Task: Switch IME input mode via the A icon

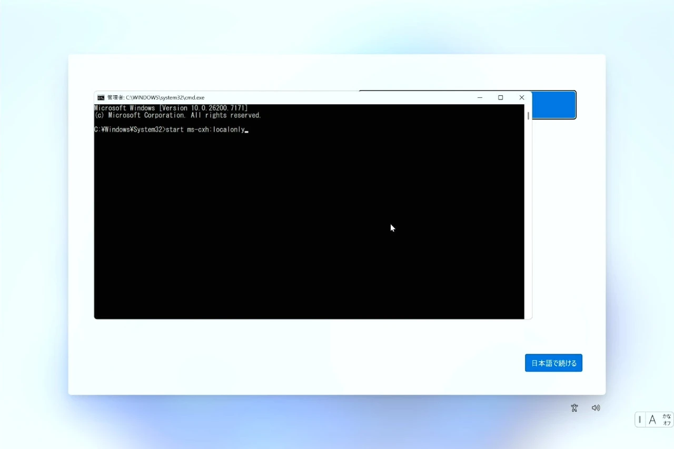Action: pos(652,420)
